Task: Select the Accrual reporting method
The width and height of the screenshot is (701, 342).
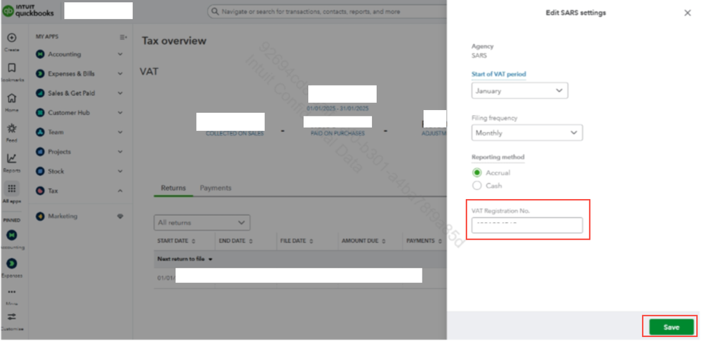Action: (477, 173)
